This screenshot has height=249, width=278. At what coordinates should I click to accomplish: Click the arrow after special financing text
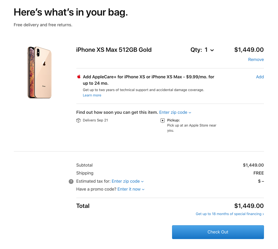coord(263,214)
